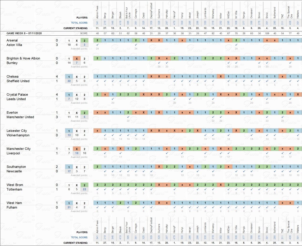The image size is (302, 246).
Task: Click Admin Fees' green 2 cell in Arsenal row
Action: coord(97,40)
